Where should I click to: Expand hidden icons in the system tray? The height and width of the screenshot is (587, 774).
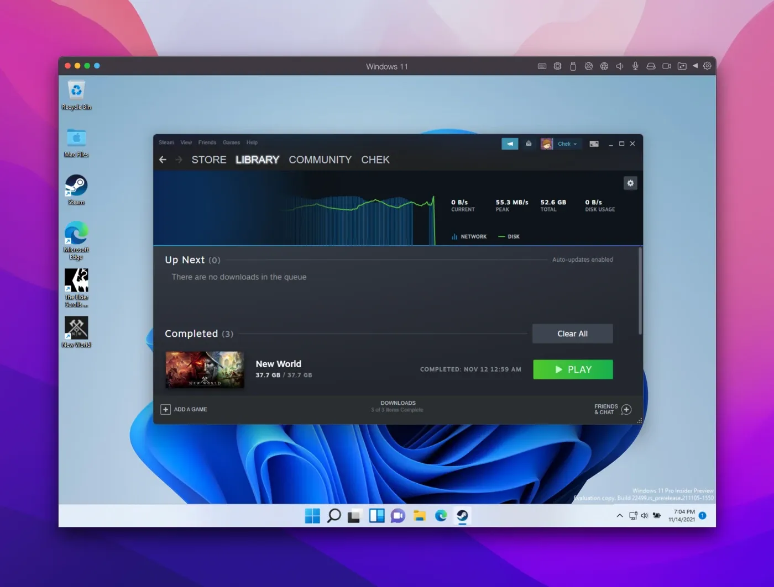coord(619,516)
